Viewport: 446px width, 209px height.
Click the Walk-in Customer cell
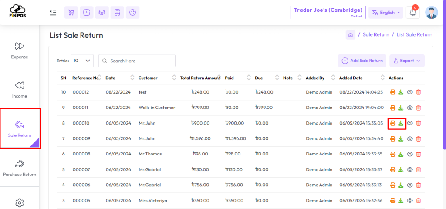(x=157, y=108)
